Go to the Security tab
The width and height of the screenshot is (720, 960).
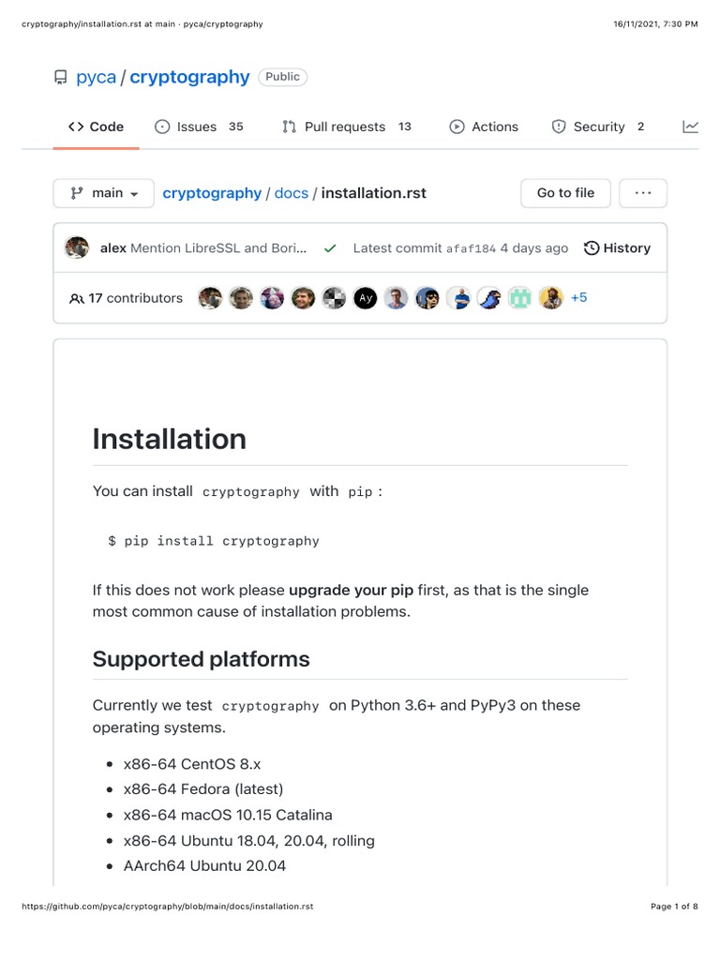coord(598,127)
